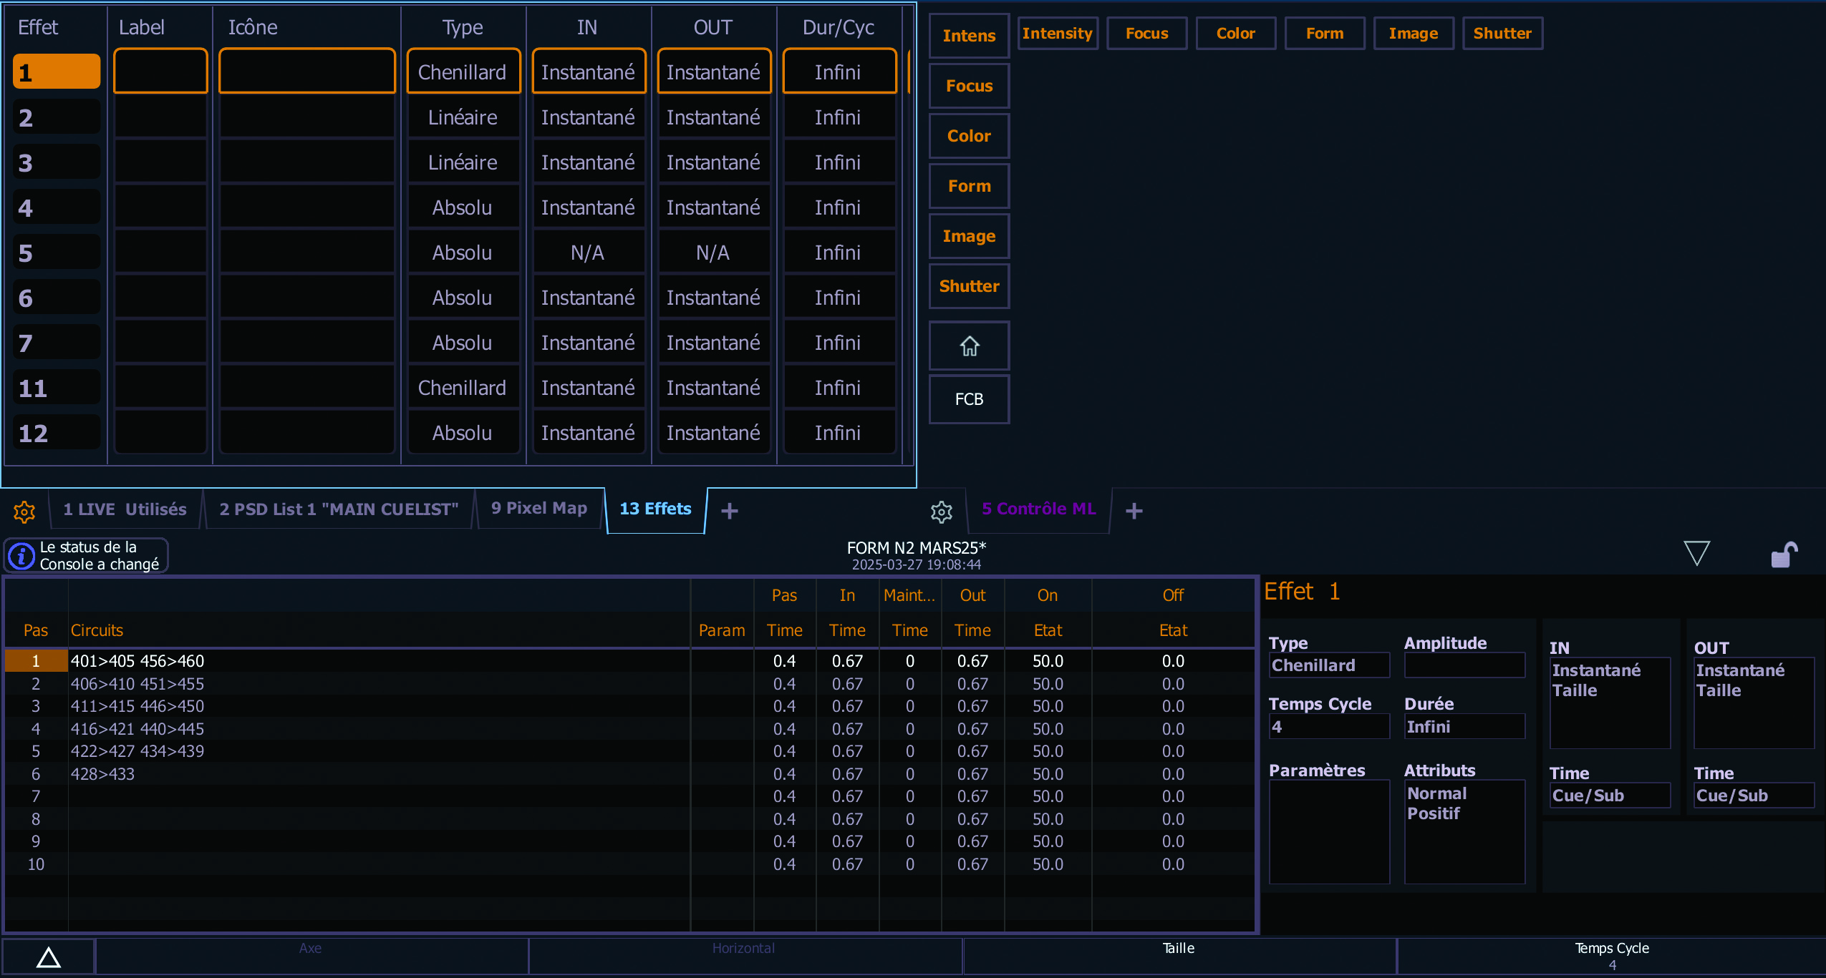This screenshot has height=978, width=1826.
Task: Click Image in the vertical category list
Action: pyautogui.click(x=969, y=236)
